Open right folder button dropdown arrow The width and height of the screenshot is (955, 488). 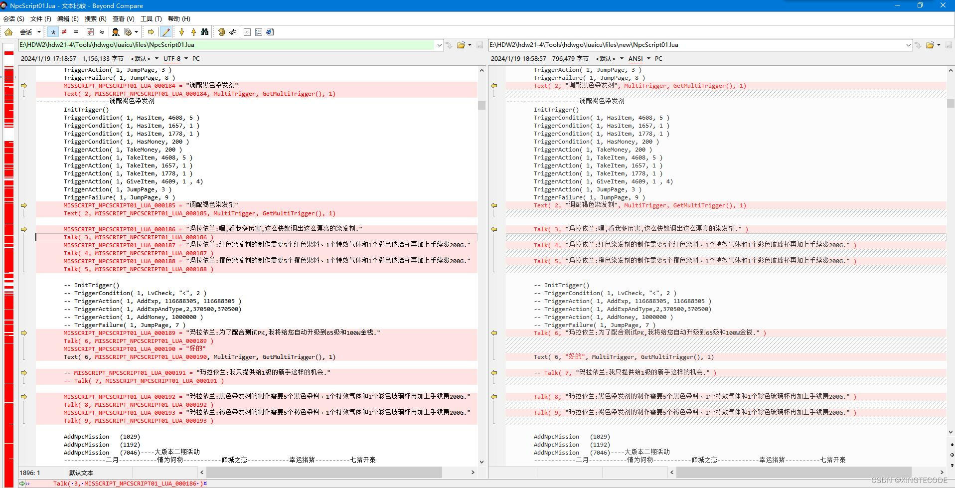939,45
